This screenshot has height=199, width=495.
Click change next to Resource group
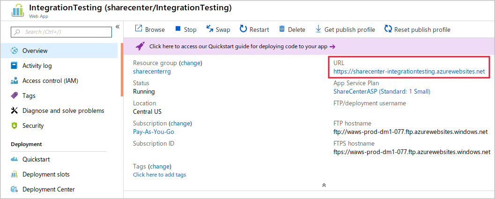point(190,63)
